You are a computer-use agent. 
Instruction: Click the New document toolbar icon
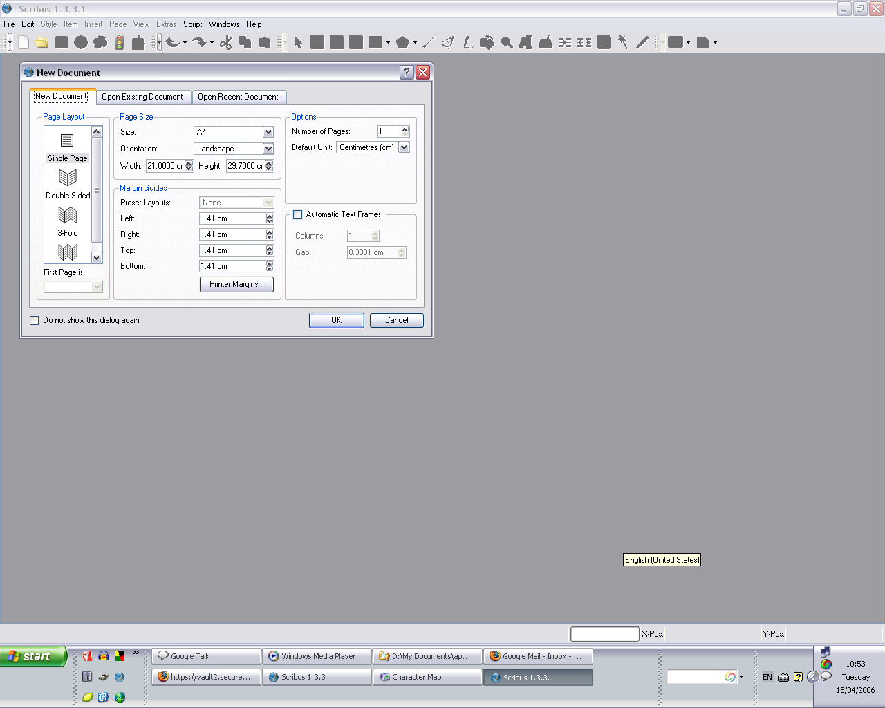click(24, 43)
